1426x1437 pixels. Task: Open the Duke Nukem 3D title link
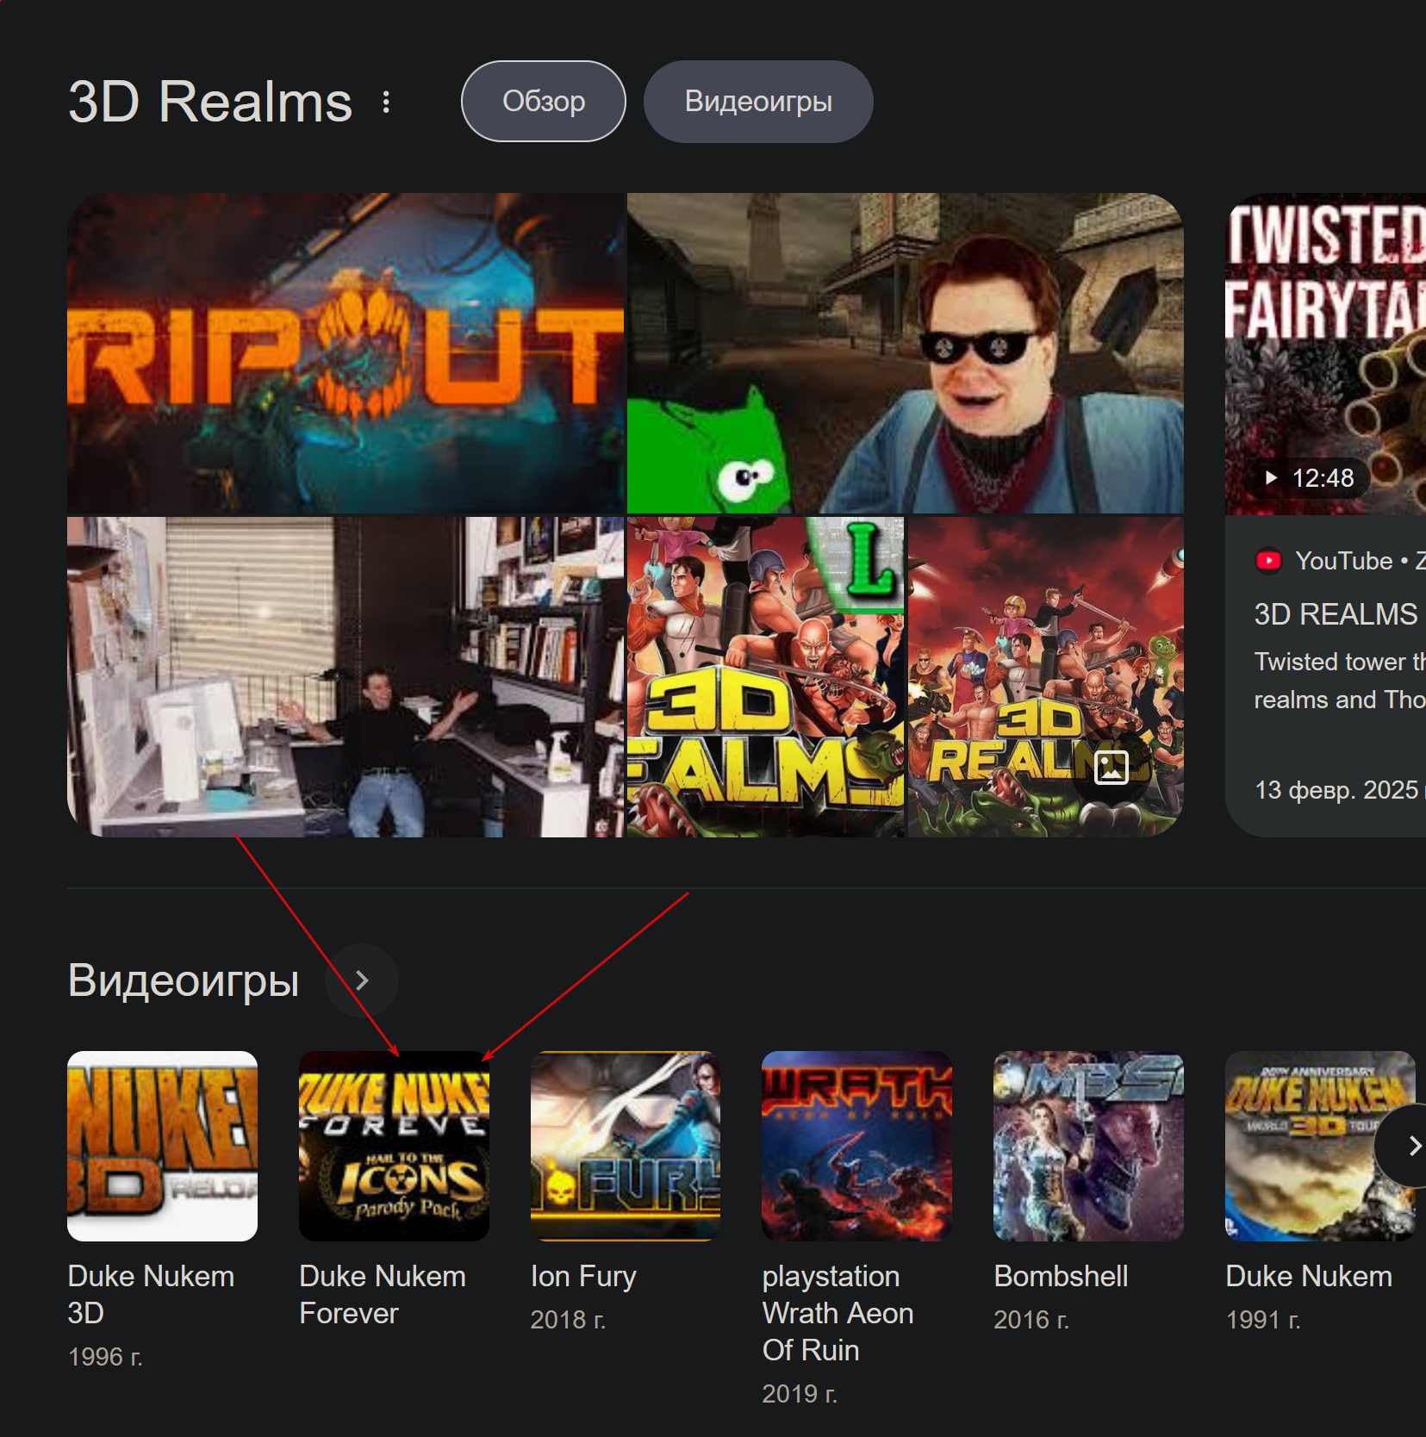151,1294
